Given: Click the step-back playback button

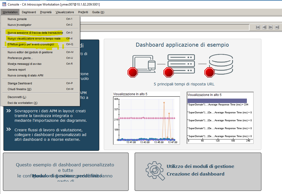Looking at the screenshot, I should click(264, 27).
